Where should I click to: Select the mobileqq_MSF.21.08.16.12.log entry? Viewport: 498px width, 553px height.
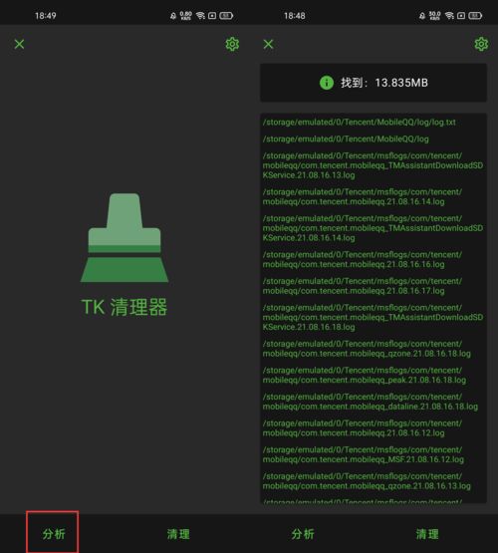coord(364,454)
